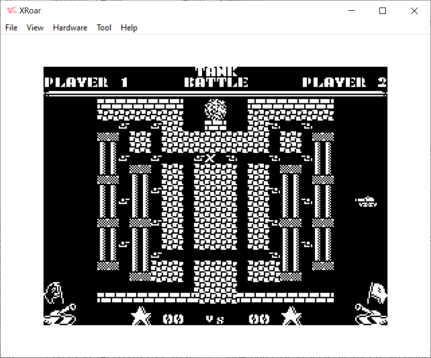Click the star left of Player 1 score

[141, 316]
